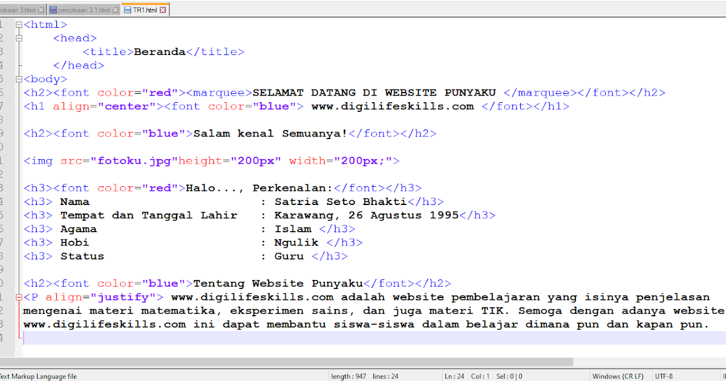This screenshot has height=381, width=726.
Task: Close TR1.html using its red X icon
Action: pyautogui.click(x=163, y=9)
